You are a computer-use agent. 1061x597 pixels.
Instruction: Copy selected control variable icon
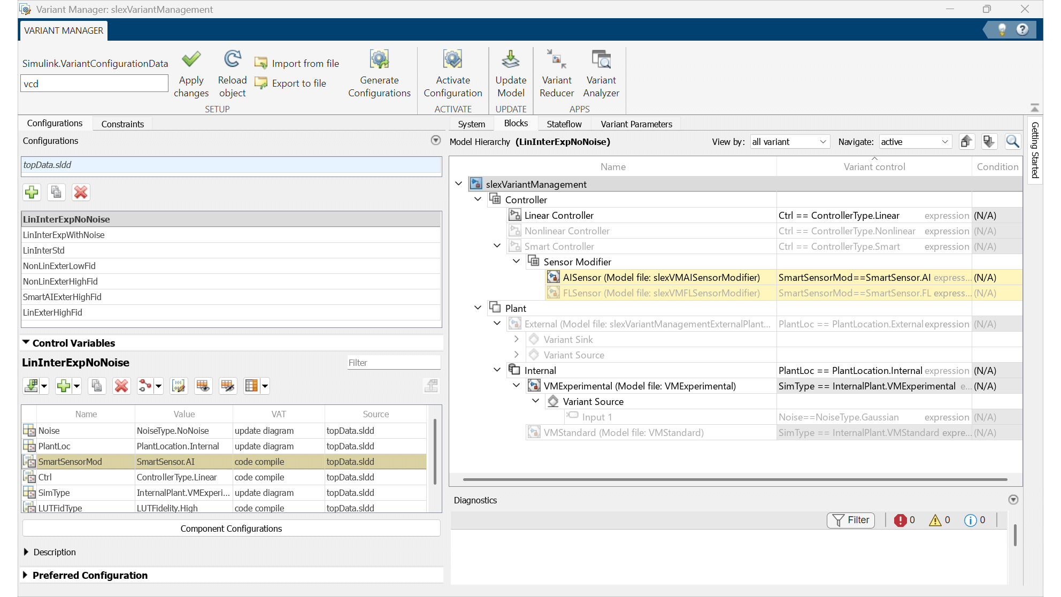coord(97,386)
